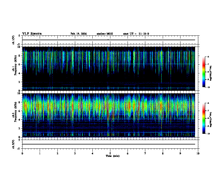
Task: Click the ch.2 spectrogram color scale bar
Action: pyautogui.click(x=204, y=118)
